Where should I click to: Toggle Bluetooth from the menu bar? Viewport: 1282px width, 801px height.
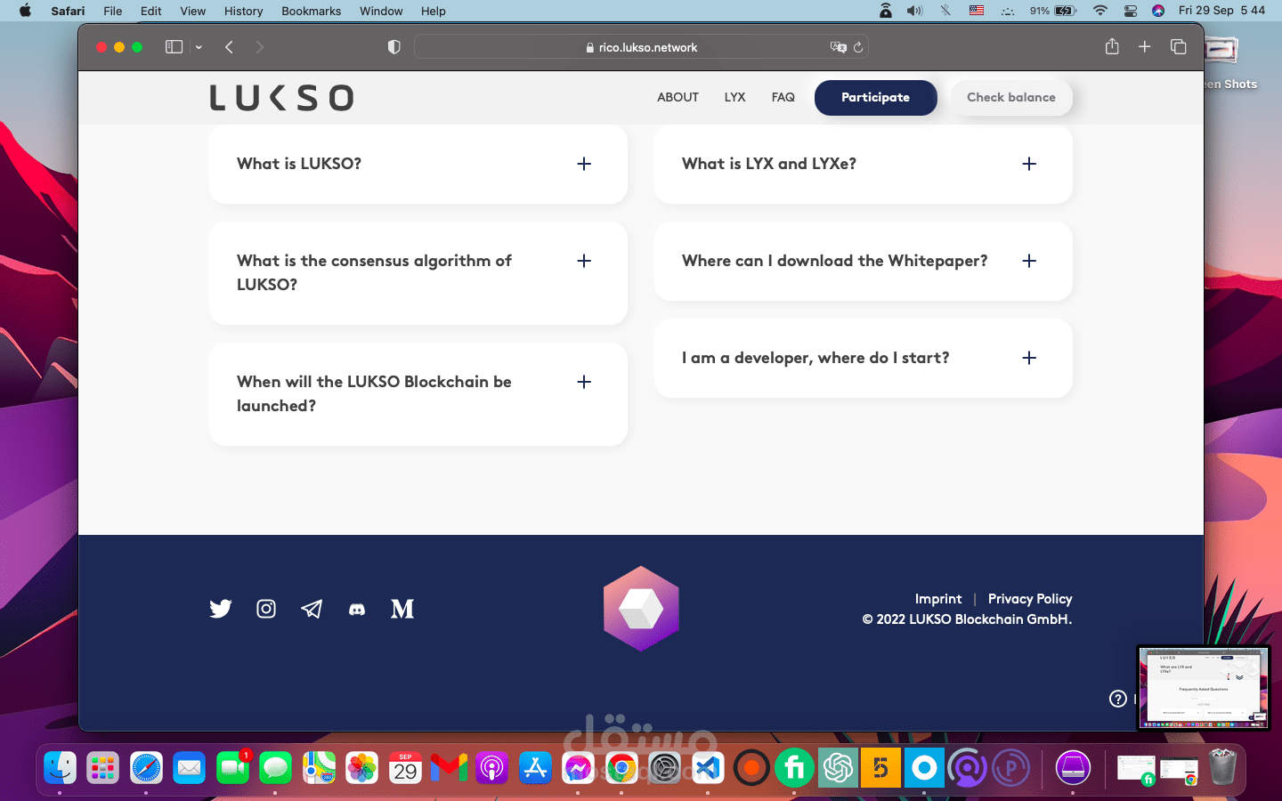point(945,11)
